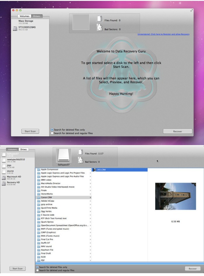Select M4P (iTunes encrypted music) row
Image resolution: width=204 pixels, height=276 pixels.
point(64,229)
